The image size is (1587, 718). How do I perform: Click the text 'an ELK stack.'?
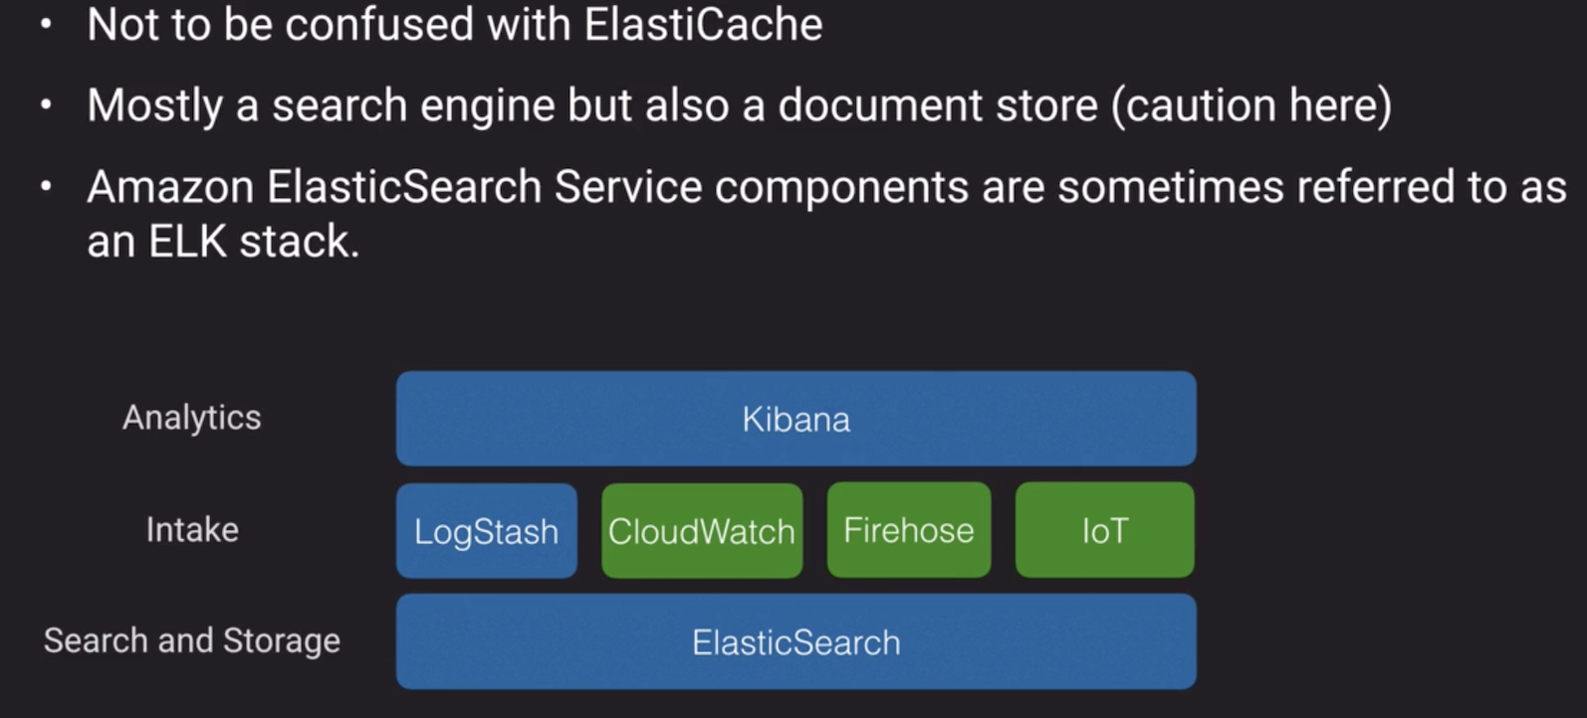tap(223, 241)
